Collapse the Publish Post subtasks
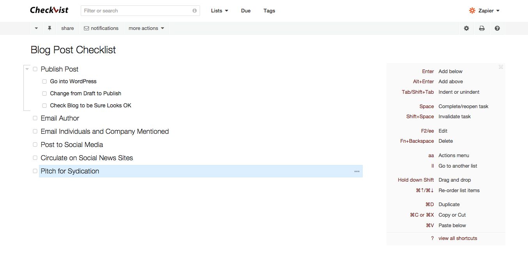528x275 pixels. pyautogui.click(x=27, y=69)
